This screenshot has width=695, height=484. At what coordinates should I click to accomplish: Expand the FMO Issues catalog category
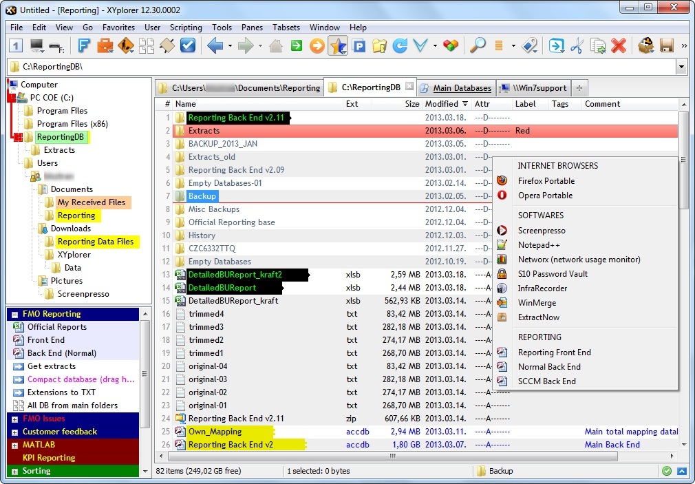(15, 419)
